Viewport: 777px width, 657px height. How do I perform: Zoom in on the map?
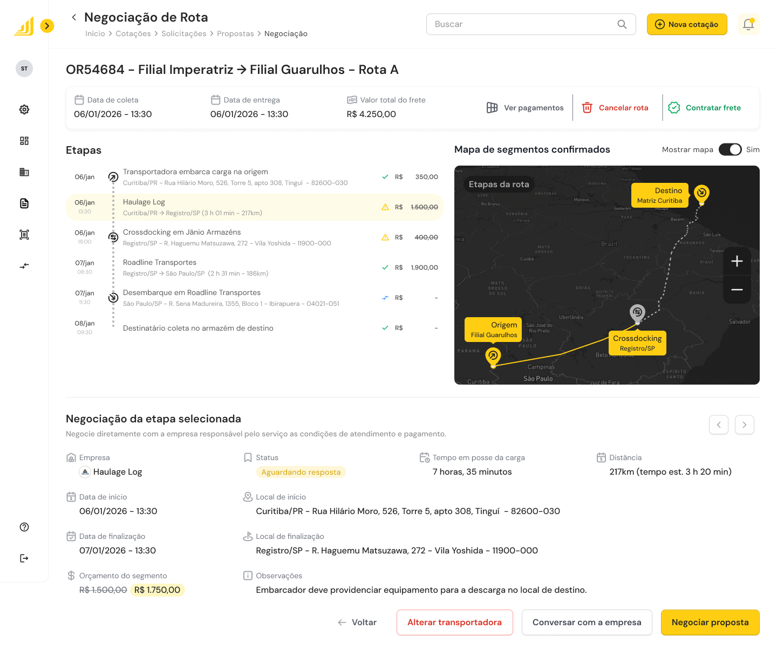point(737,261)
